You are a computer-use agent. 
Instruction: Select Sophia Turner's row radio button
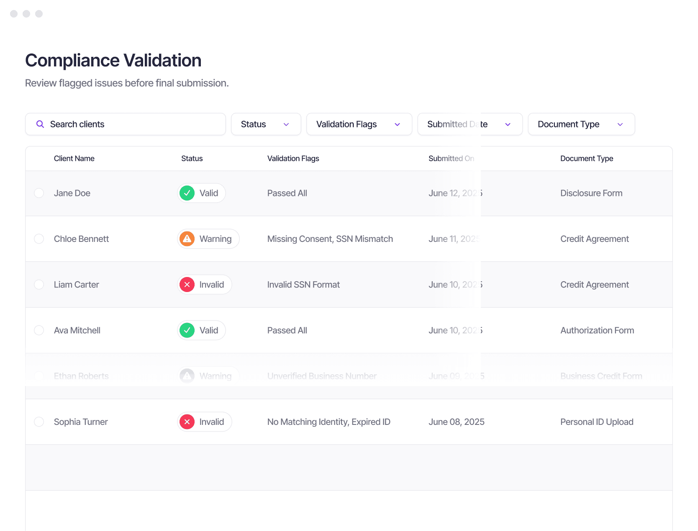coord(39,422)
